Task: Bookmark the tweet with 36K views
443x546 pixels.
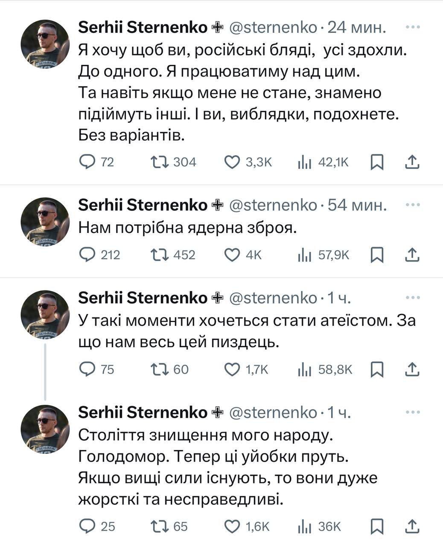Action: click(x=377, y=526)
